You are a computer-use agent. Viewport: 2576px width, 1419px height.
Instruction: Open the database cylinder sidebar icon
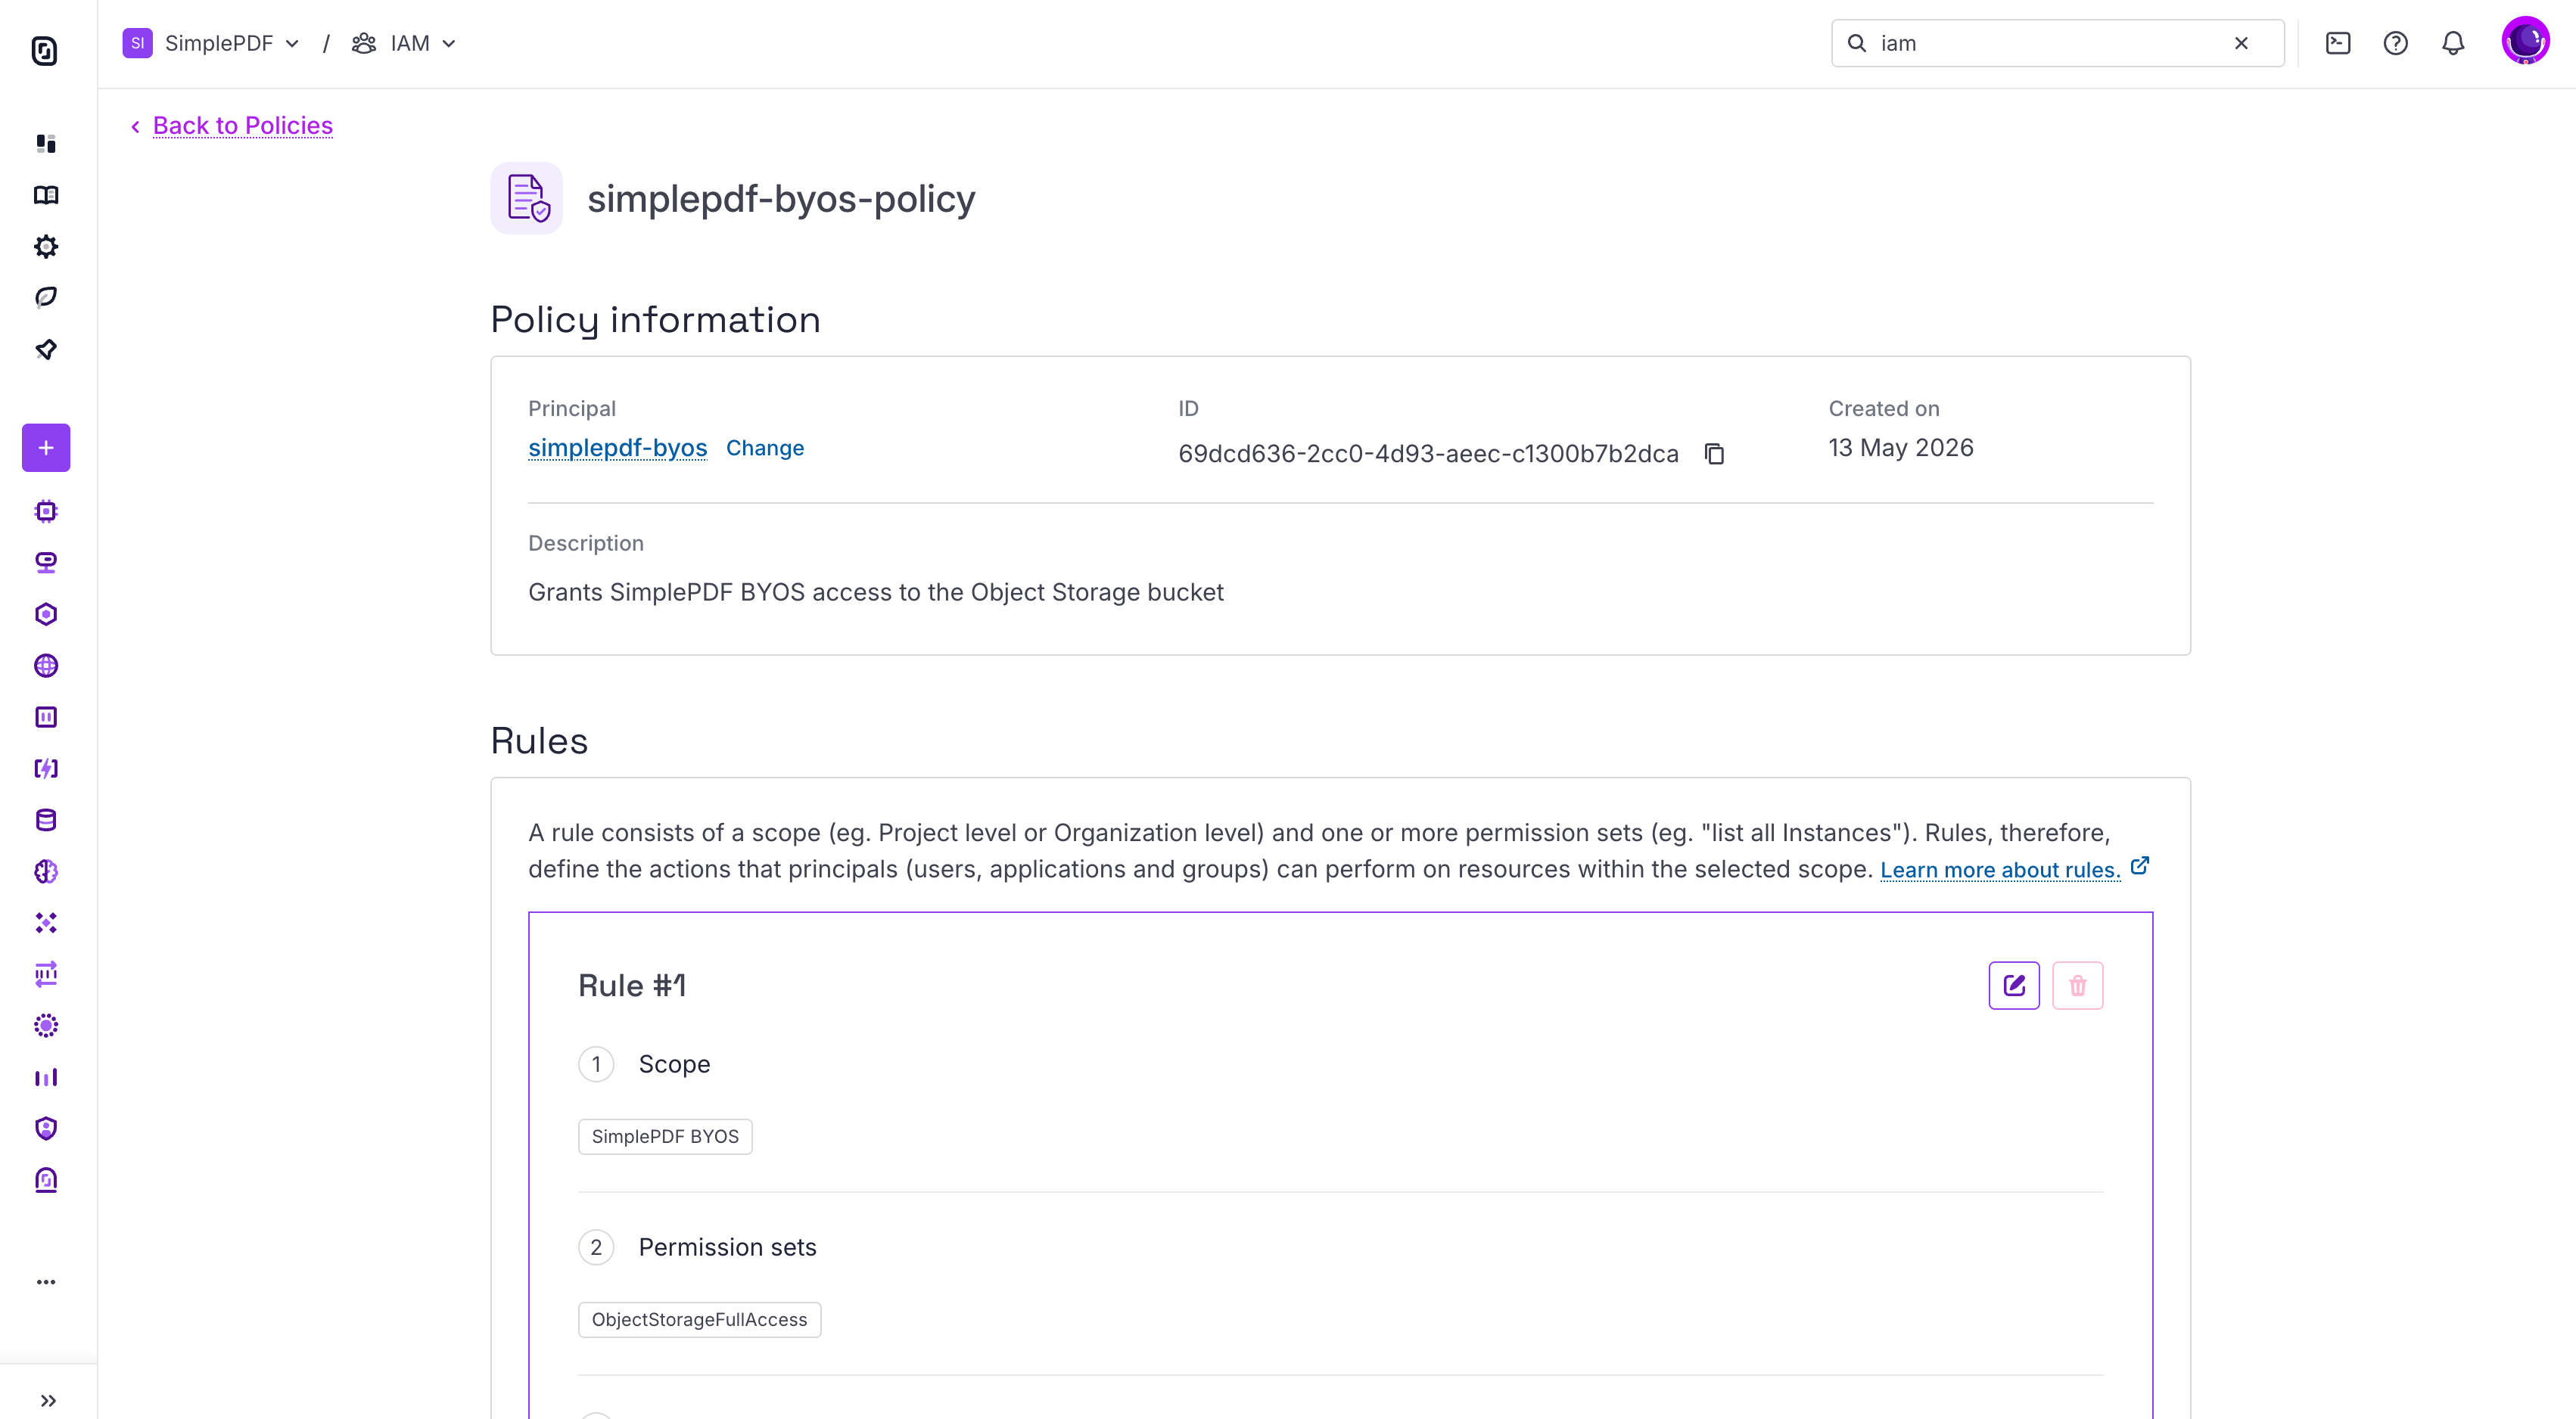46,819
